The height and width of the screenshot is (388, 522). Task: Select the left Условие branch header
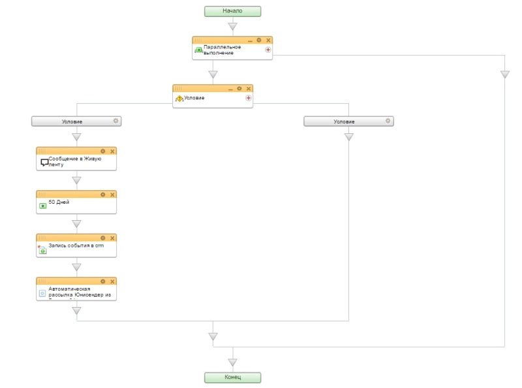72,121
